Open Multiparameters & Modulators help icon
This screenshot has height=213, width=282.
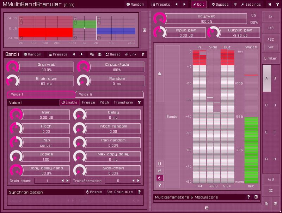coord(249,197)
